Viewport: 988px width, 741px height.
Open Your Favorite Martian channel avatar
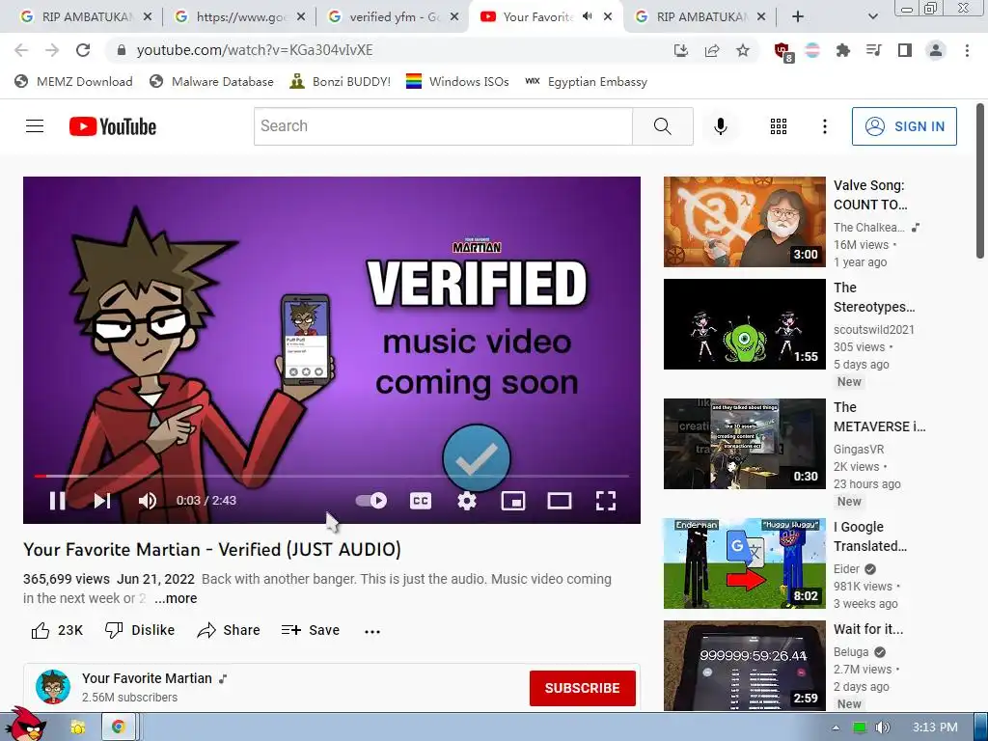click(53, 687)
